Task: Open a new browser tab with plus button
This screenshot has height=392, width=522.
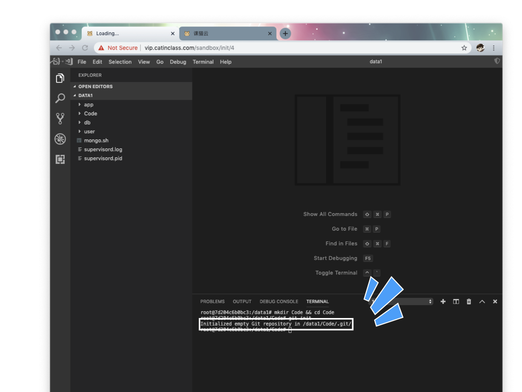Action: pyautogui.click(x=285, y=33)
